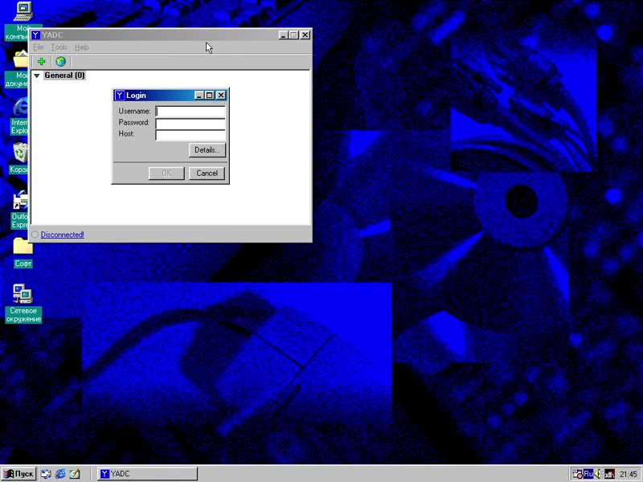Open the Tools menu
The image size is (643, 482).
(x=59, y=47)
